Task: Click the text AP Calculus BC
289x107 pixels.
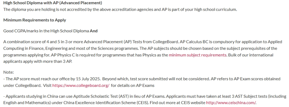Action: click(193, 42)
